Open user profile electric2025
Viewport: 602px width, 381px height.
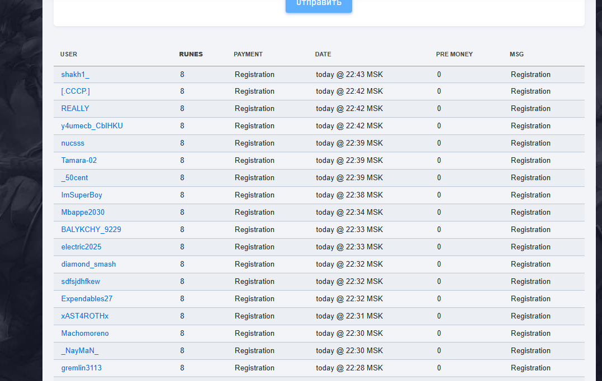[82, 247]
